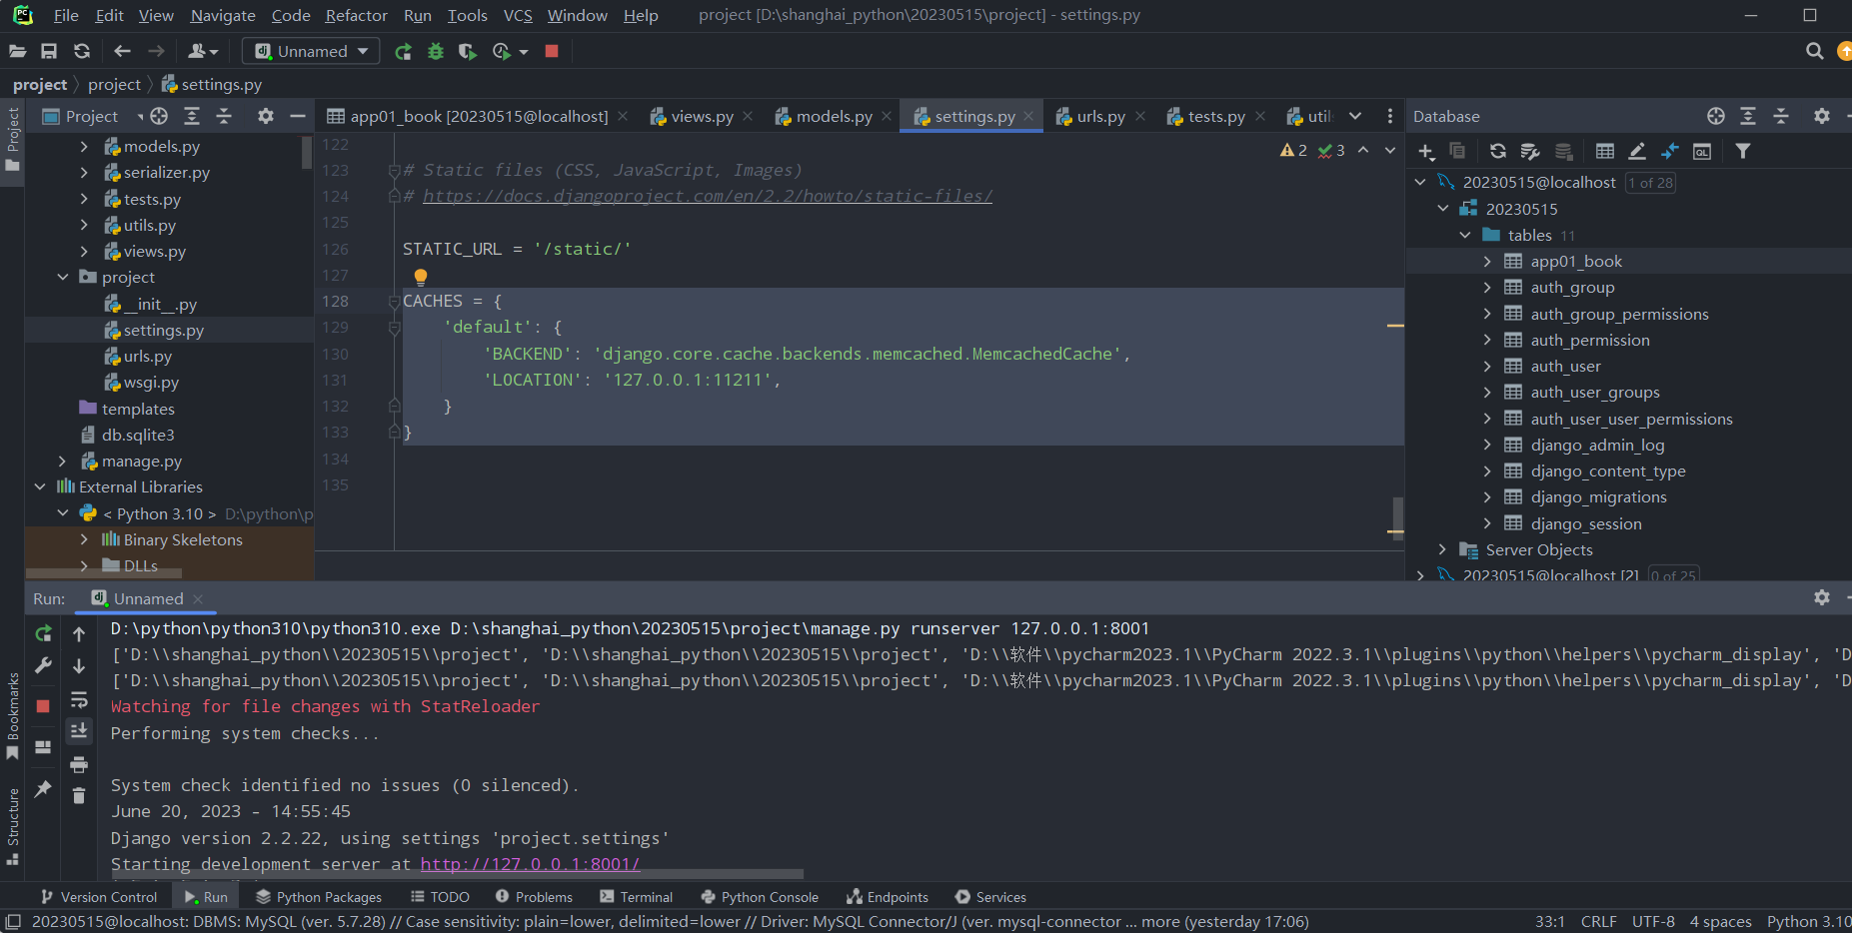This screenshot has width=1852, height=933.
Task: Click the UTF-8 encoding status widget
Action: pyautogui.click(x=1653, y=921)
